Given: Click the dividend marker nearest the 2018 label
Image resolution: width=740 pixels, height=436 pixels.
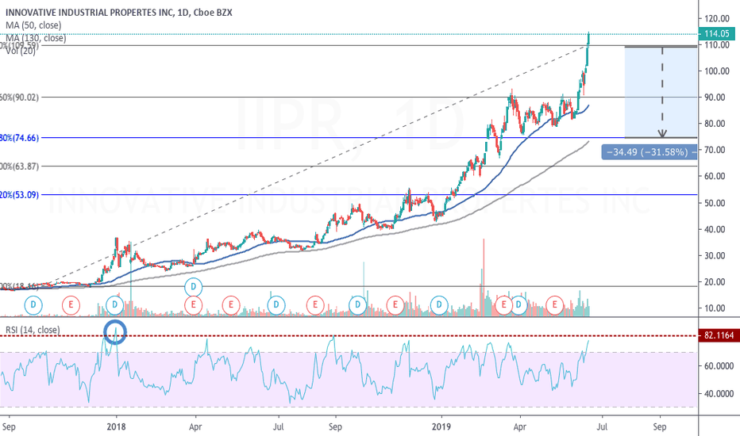Looking at the screenshot, I should click(x=114, y=305).
